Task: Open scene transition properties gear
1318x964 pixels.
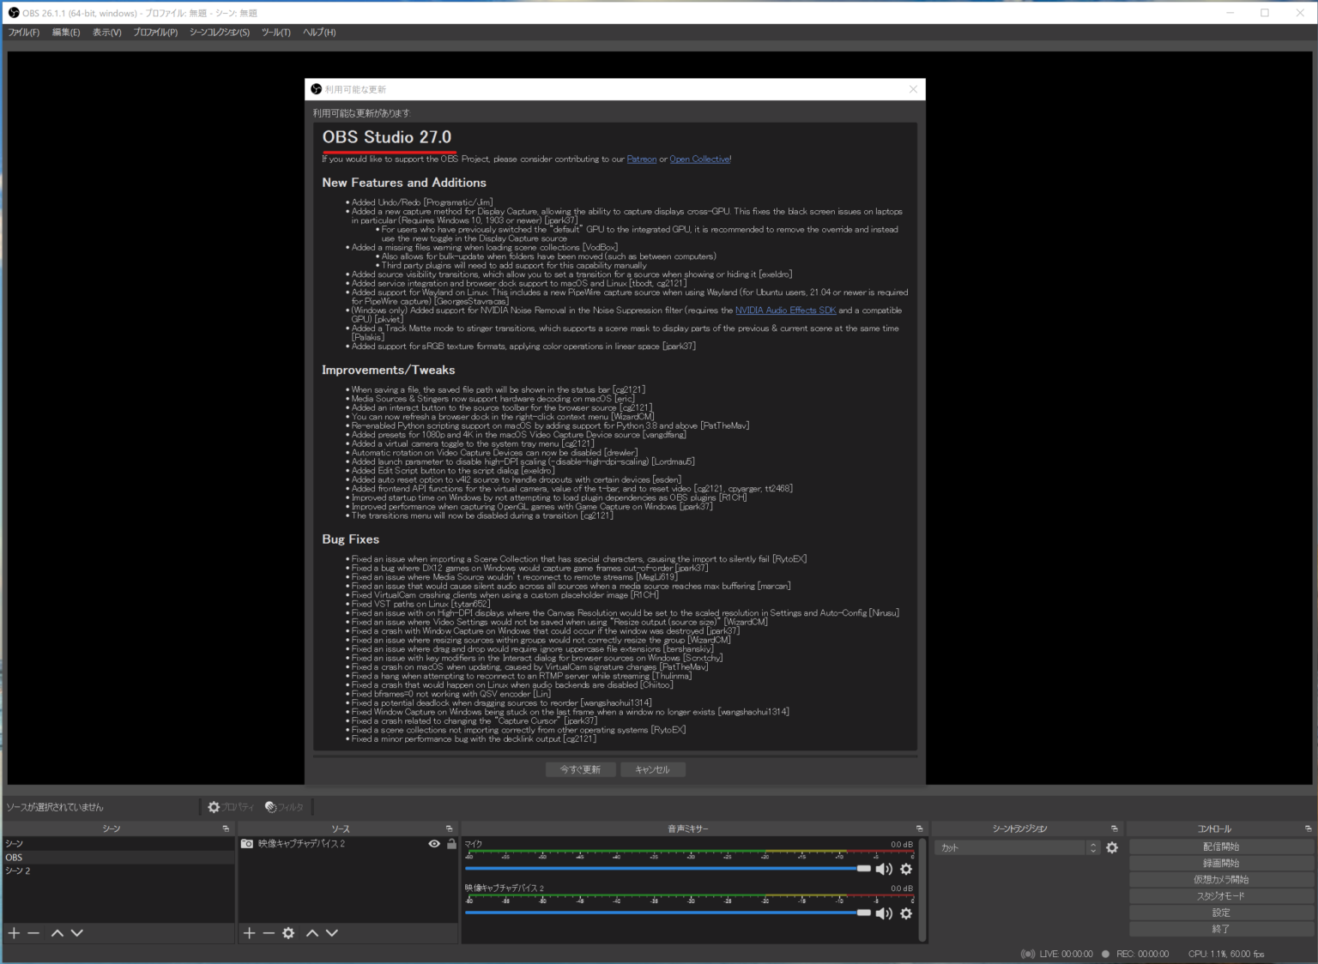Action: point(1112,847)
